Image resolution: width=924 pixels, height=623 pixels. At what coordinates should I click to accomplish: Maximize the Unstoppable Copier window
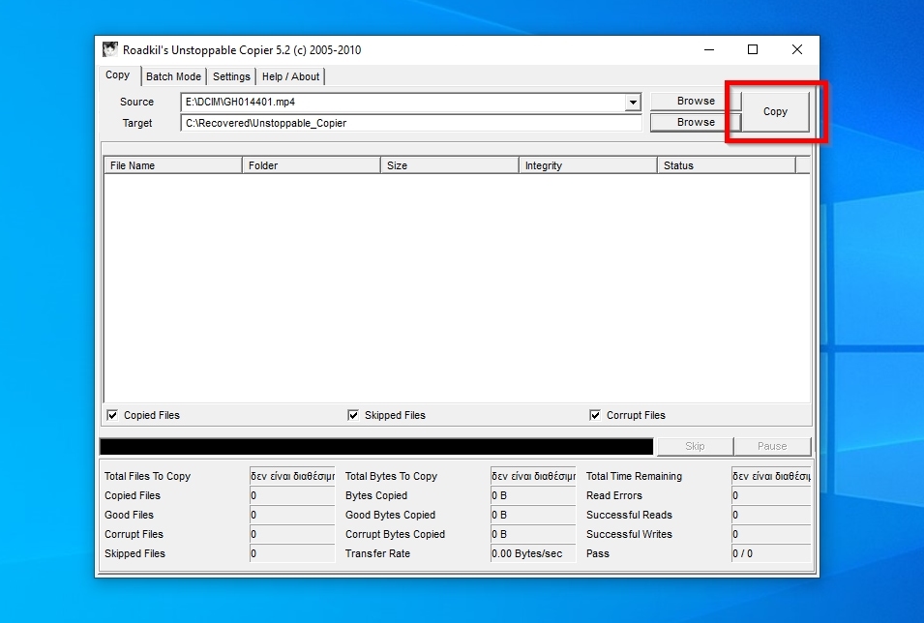pos(753,49)
